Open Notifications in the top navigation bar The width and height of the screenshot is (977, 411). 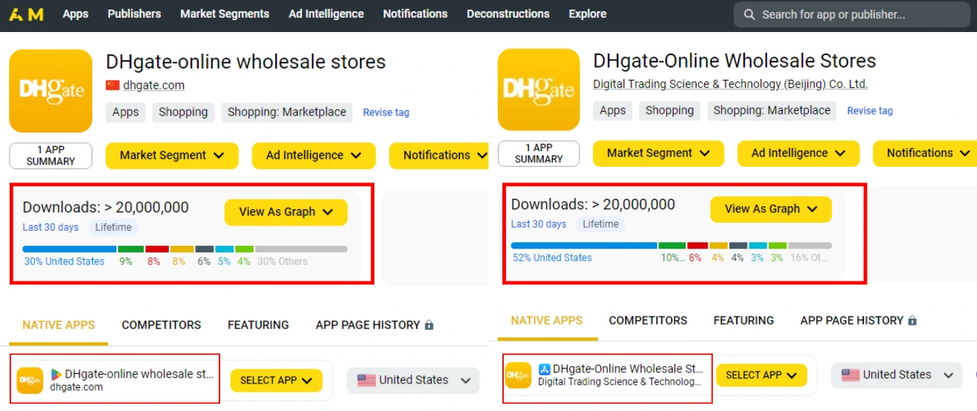pyautogui.click(x=415, y=14)
